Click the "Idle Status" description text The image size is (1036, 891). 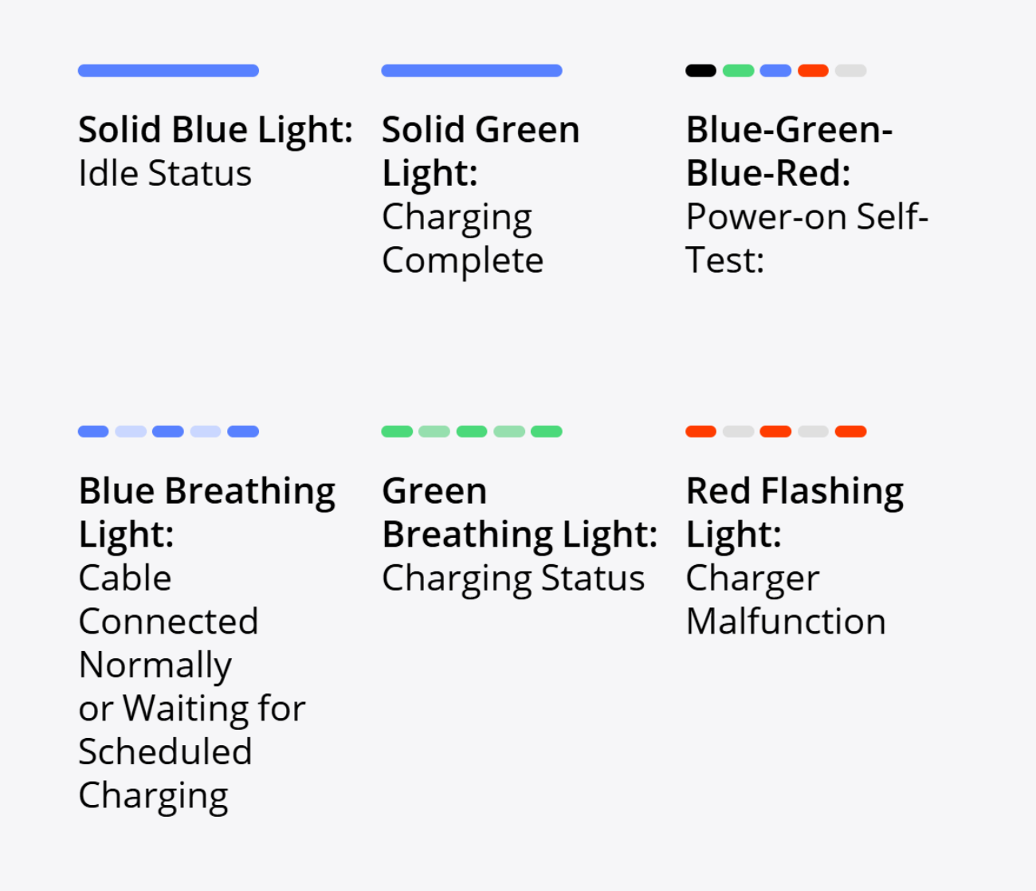pyautogui.click(x=165, y=174)
